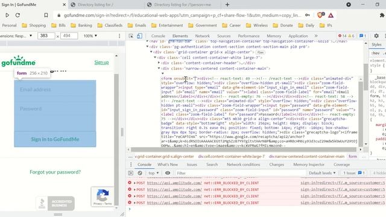386x217 pixels.
Task: Collapse the pg-authentication div node
Action: [147, 47]
